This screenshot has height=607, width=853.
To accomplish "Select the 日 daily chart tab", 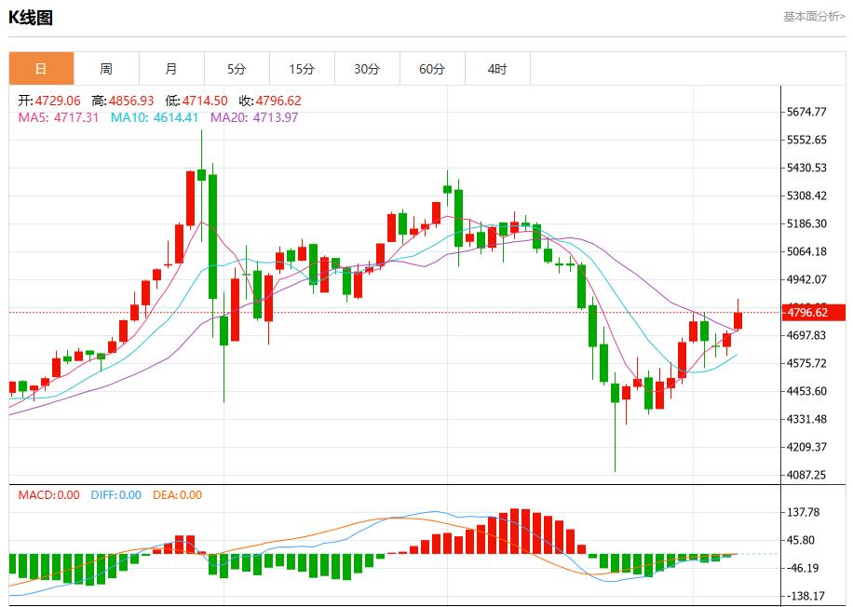I will [x=41, y=69].
